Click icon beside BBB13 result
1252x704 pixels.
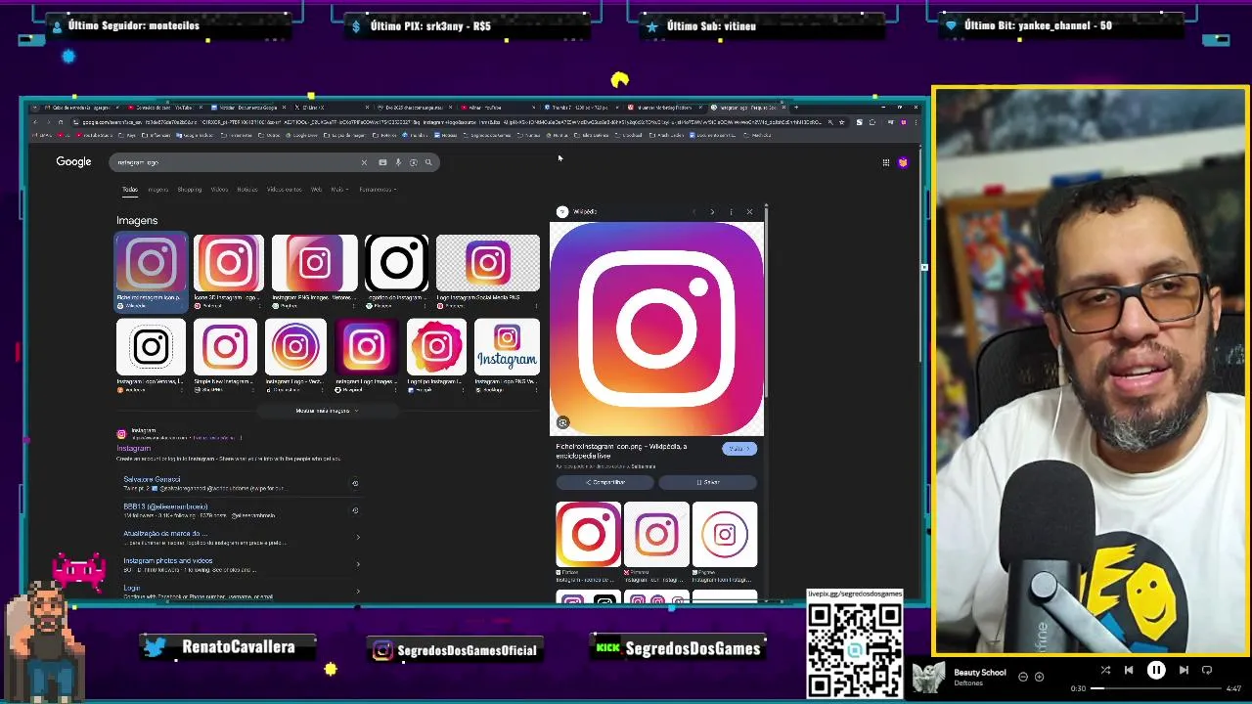point(355,509)
